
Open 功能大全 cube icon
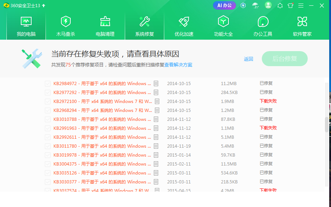(223, 22)
